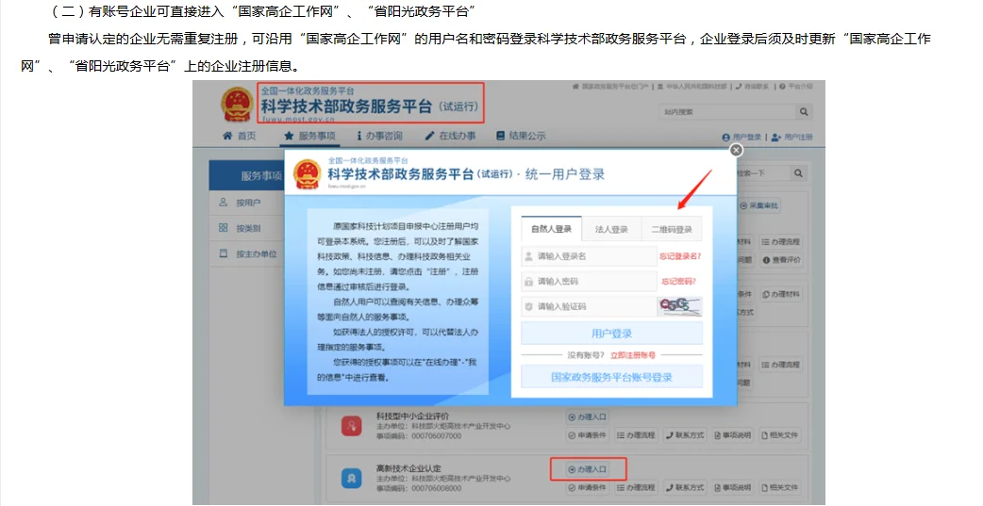Click the 科技型中小企业评价 title text
The width and height of the screenshot is (983, 506).
(412, 416)
